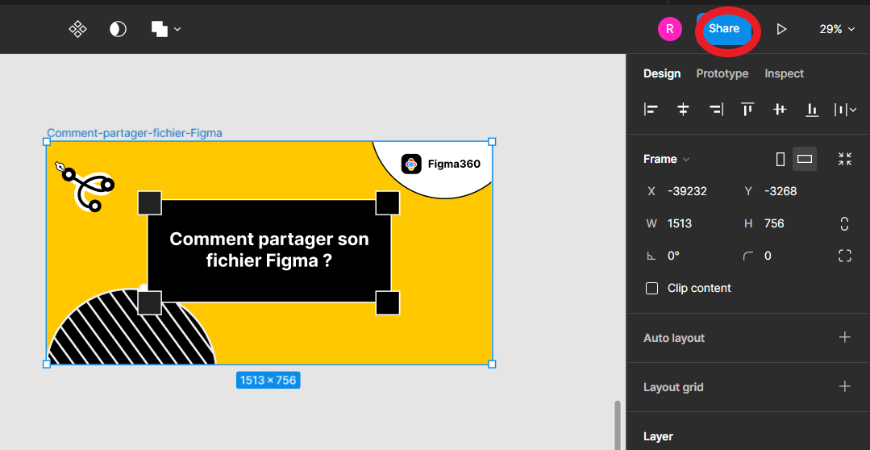Click the bottom-right frame selection handle
The image size is (870, 450).
[492, 364]
